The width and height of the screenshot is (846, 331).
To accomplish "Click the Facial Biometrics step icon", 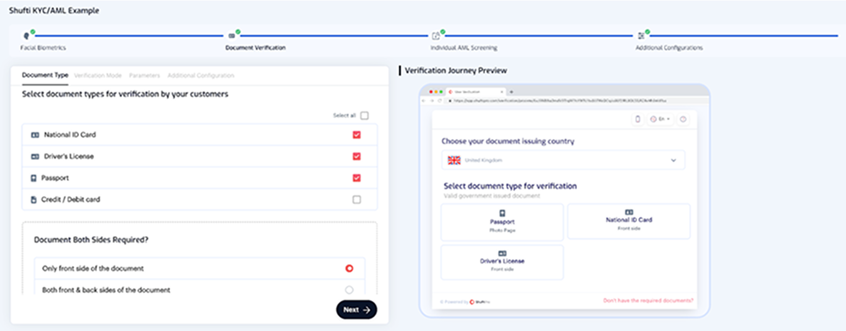I will 26,36.
